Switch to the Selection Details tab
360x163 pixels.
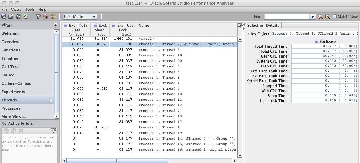pyautogui.click(x=263, y=26)
